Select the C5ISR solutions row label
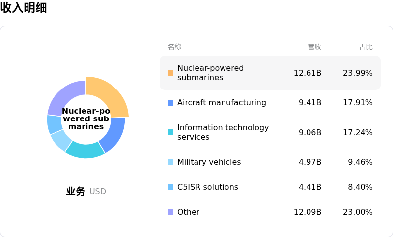The width and height of the screenshot is (393, 237). 208,187
